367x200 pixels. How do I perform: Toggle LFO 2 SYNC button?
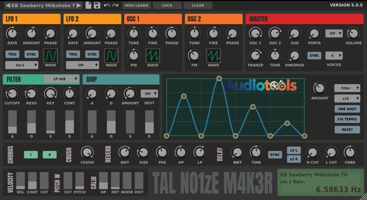click(x=92, y=54)
